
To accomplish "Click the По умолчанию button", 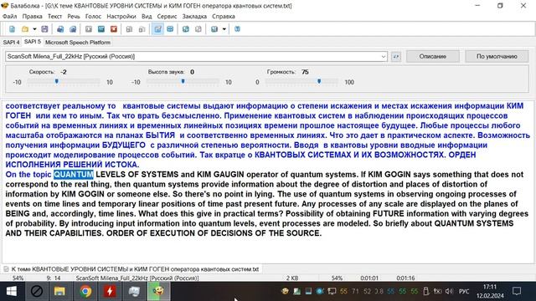I will (x=497, y=57).
